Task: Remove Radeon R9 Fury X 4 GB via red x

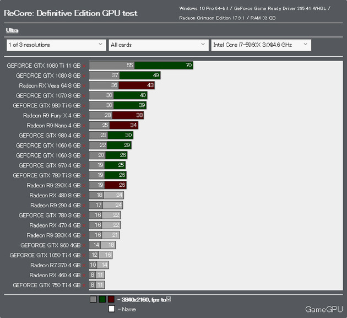Action: (84, 116)
